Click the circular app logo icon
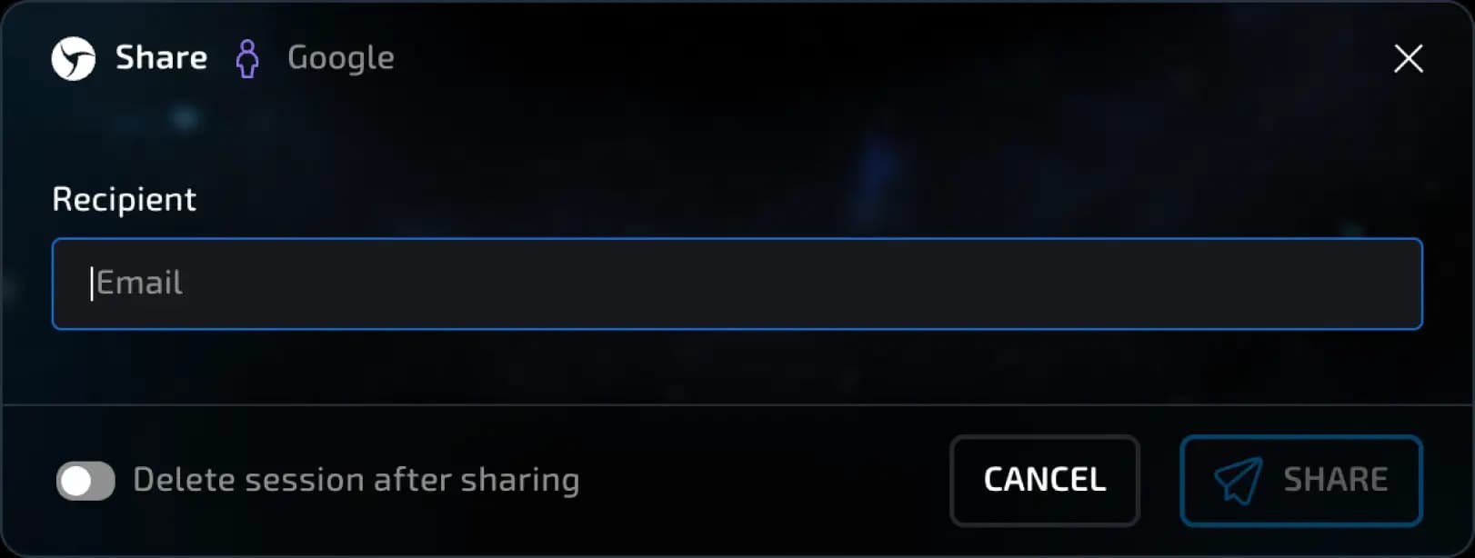Image resolution: width=1475 pixels, height=558 pixels. (x=74, y=59)
